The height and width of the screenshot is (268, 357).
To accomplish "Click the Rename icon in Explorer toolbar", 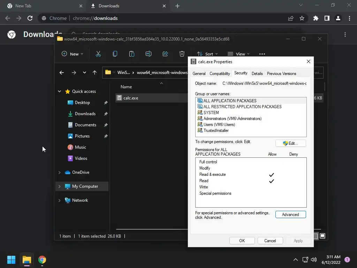I will coord(149,54).
